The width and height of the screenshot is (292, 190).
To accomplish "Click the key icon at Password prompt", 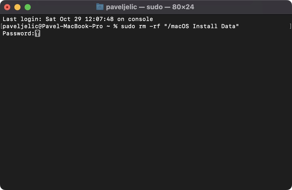I will (38, 34).
